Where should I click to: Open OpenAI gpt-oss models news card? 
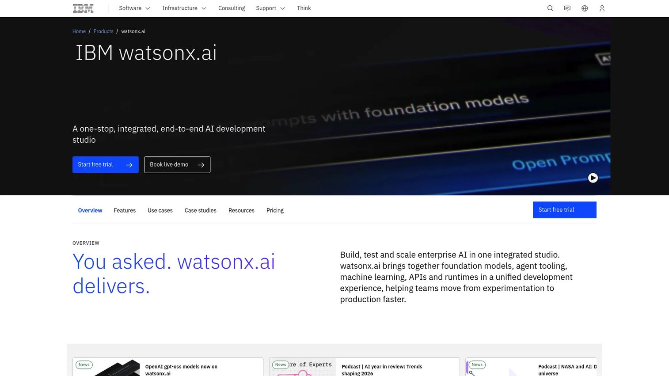tap(168, 367)
